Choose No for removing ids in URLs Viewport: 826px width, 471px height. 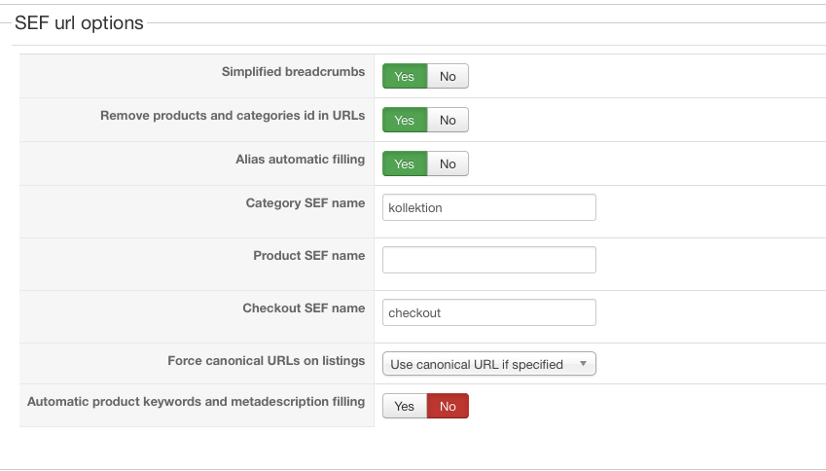(448, 120)
